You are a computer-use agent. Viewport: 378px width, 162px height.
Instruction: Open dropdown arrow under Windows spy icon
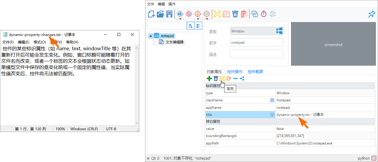click(x=180, y=19)
